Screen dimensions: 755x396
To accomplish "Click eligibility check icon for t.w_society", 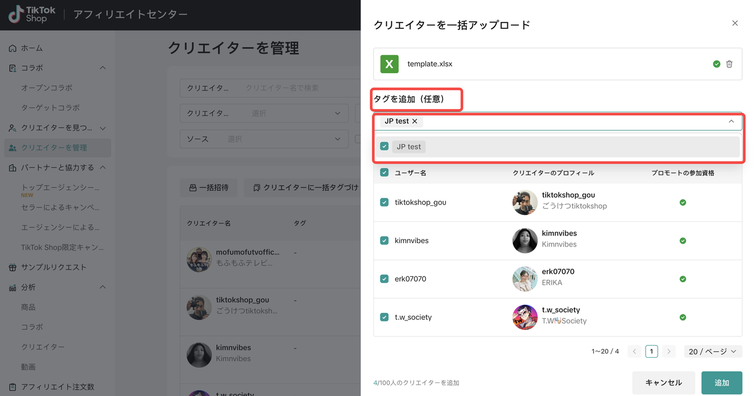I will tap(682, 317).
